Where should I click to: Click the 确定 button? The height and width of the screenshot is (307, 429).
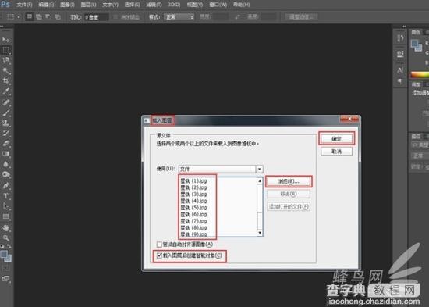click(336, 139)
